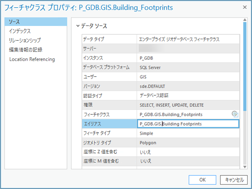Click the いいえ value for Z values
This screenshot has height=189, width=252.
[x=145, y=152]
